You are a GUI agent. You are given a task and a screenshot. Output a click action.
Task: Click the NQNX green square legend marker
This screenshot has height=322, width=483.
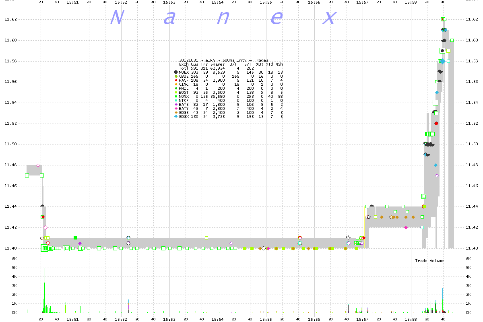pyautogui.click(x=176, y=96)
